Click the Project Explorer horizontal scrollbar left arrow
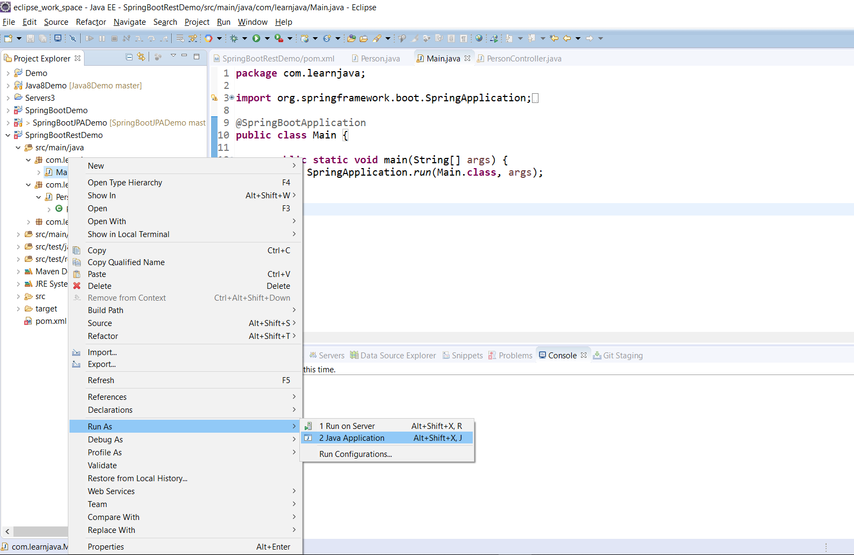Screen dimensions: 854x555 point(8,531)
